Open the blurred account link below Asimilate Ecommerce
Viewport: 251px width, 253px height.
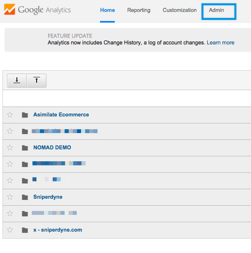click(x=65, y=131)
